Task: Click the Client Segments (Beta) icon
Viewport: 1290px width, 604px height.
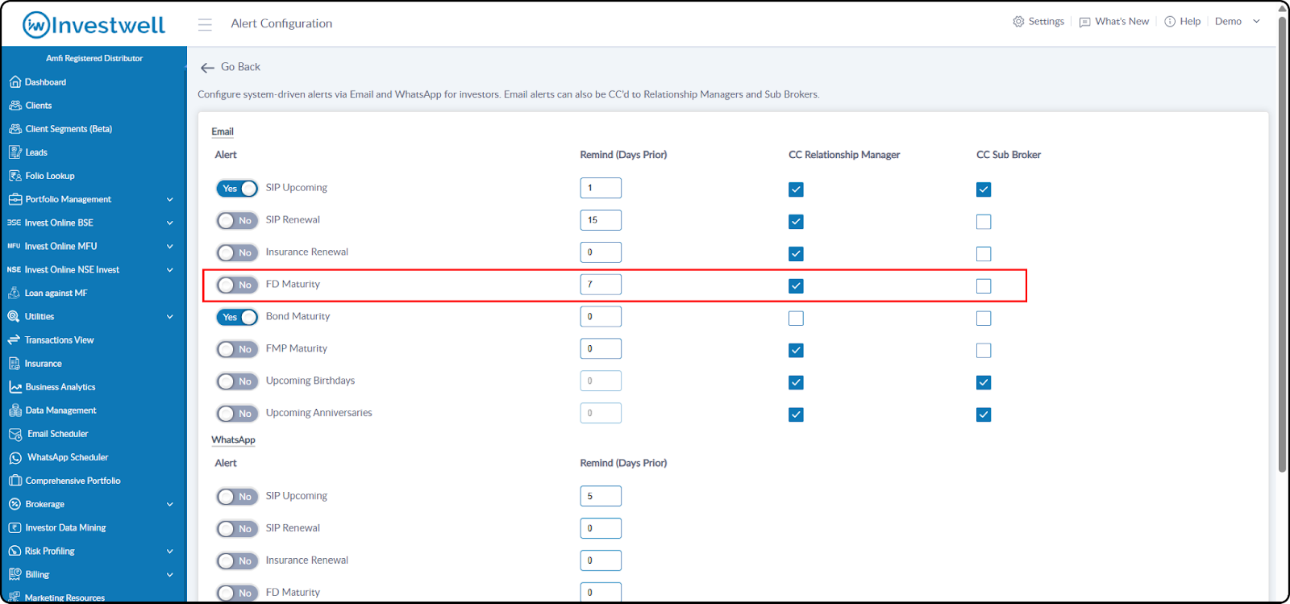Action: [15, 129]
